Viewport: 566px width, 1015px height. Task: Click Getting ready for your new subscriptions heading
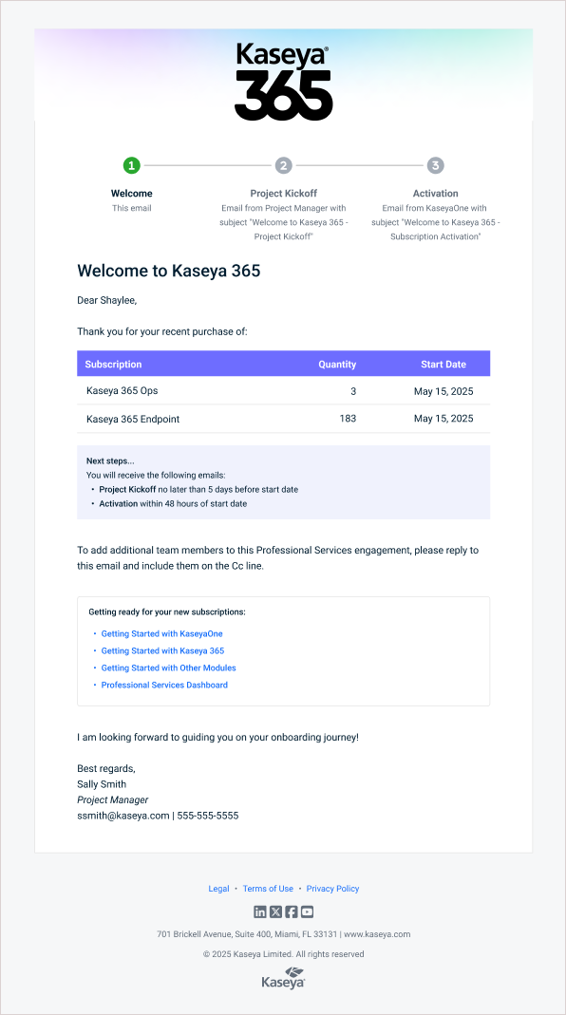click(167, 611)
